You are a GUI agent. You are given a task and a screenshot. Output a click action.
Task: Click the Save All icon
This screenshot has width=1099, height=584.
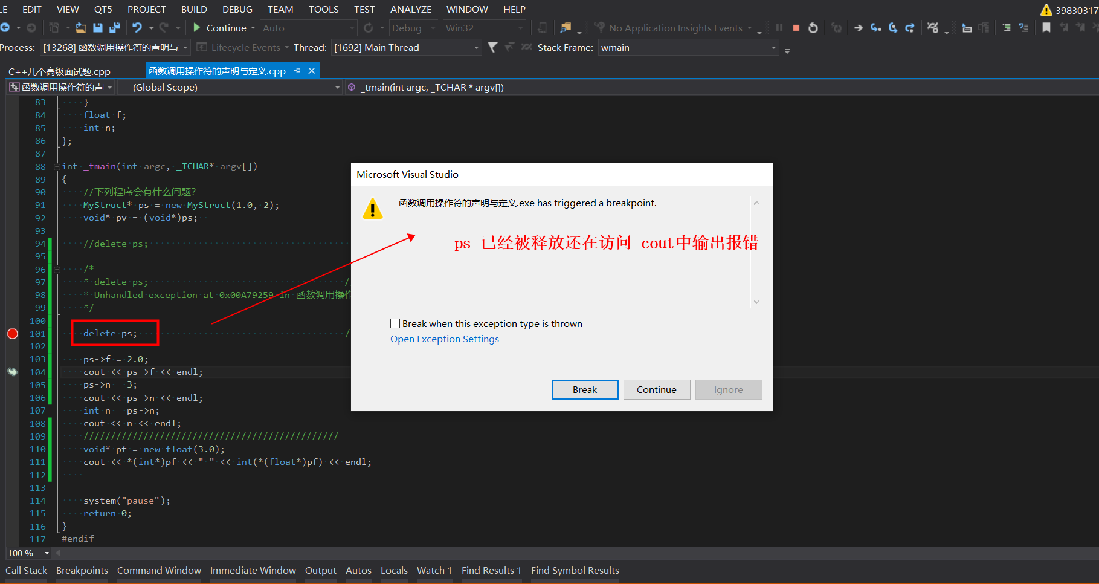(x=115, y=28)
